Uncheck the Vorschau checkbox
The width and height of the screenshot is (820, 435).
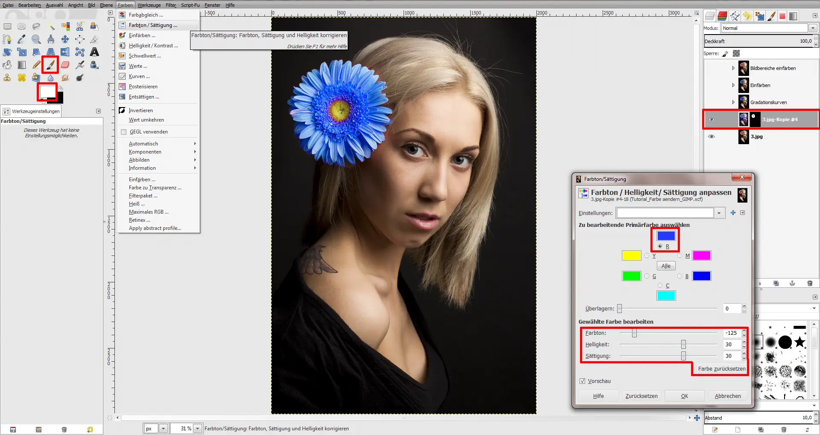point(583,381)
